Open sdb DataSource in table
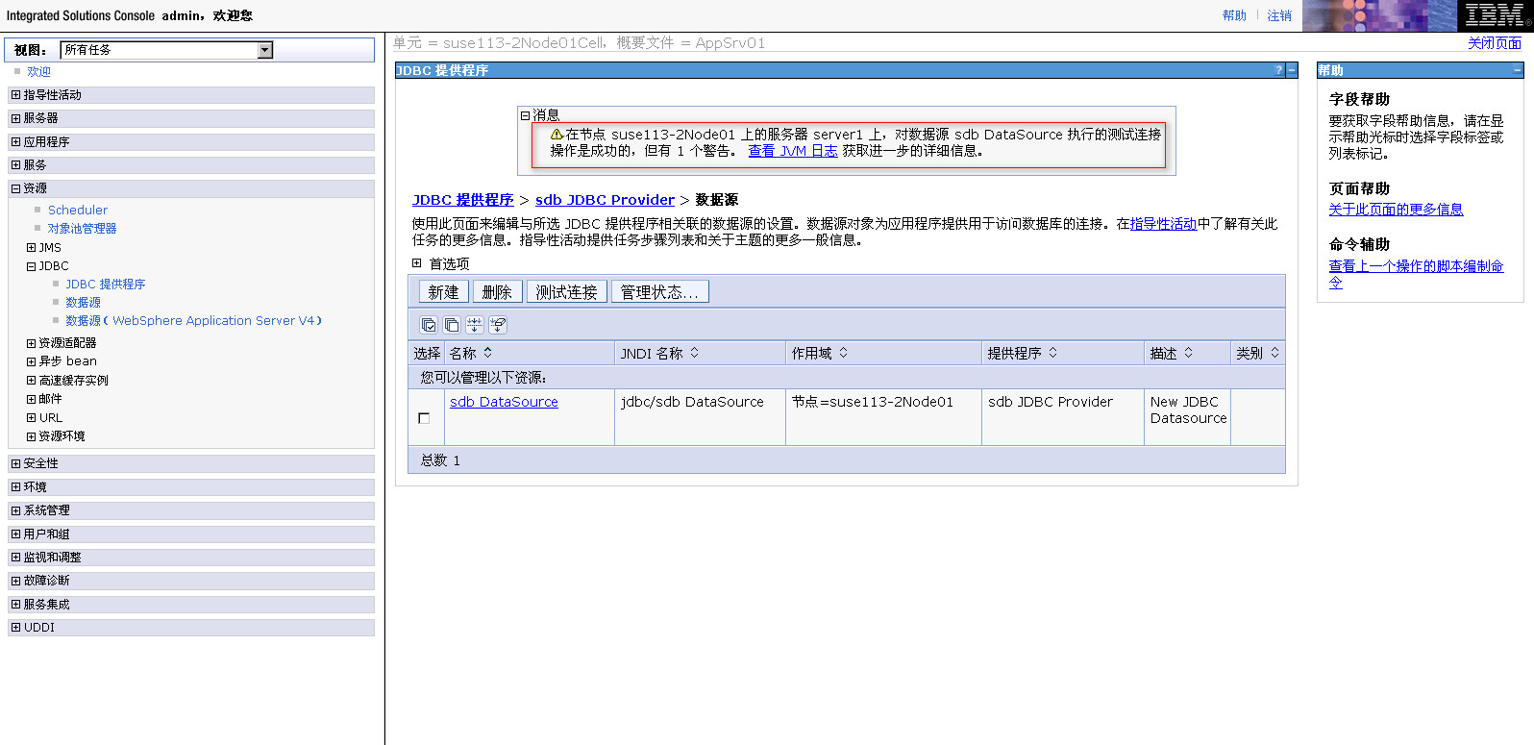The height and width of the screenshot is (745, 1534). pyautogui.click(x=504, y=402)
